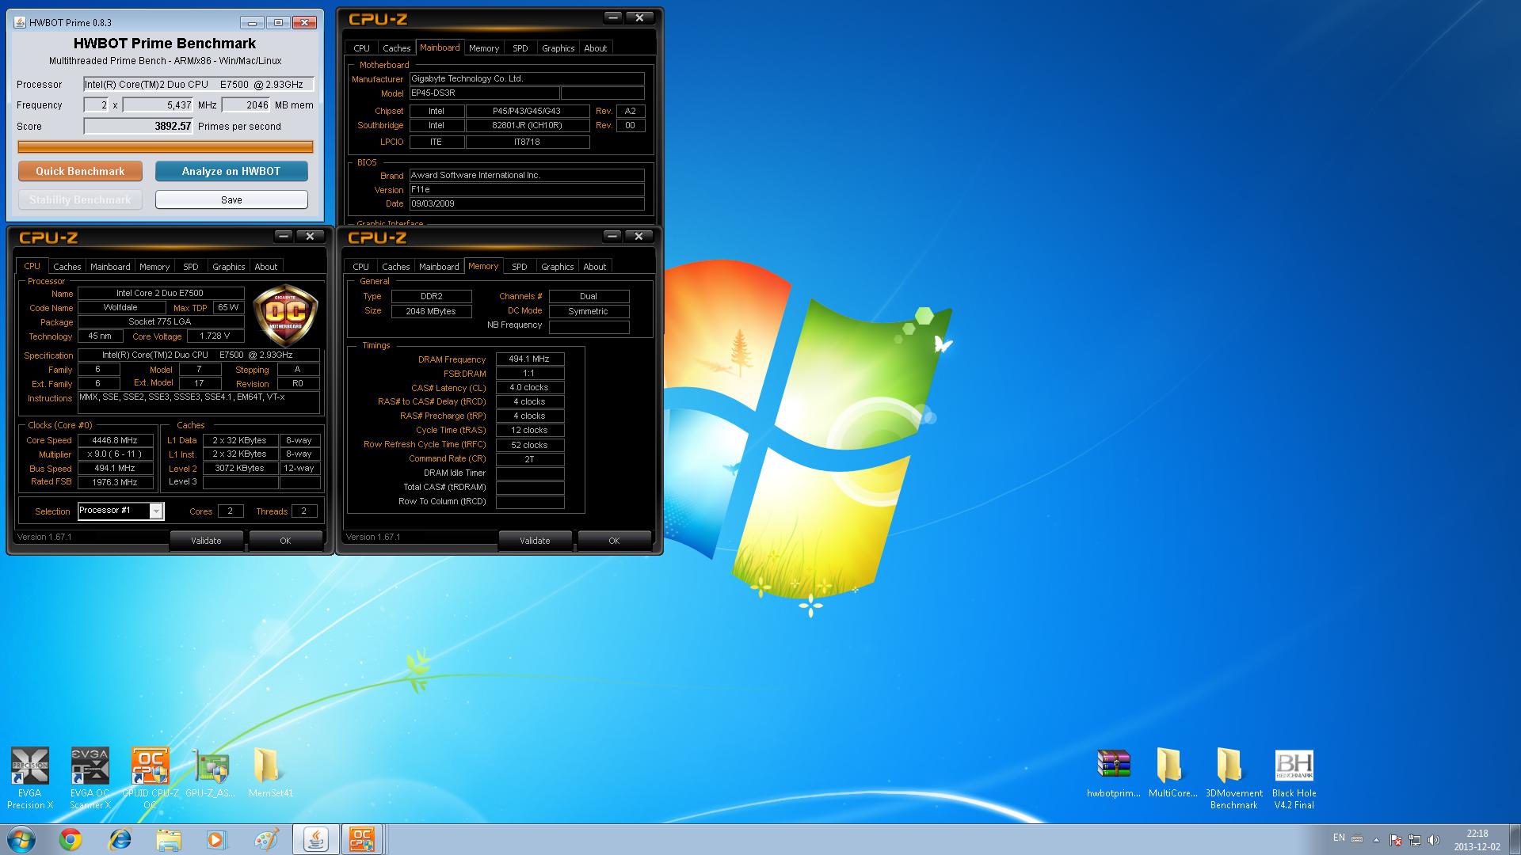Open About tab in the CPU window
Viewport: 1521px width, 855px height.
click(x=266, y=267)
